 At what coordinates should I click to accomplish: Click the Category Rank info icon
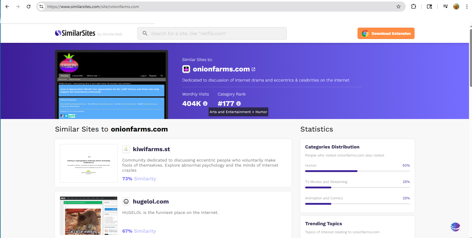[x=239, y=104]
